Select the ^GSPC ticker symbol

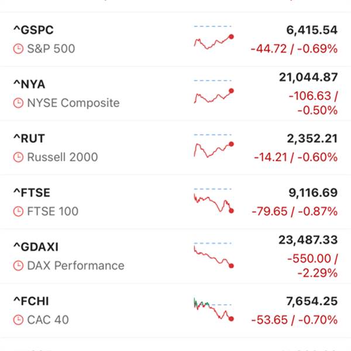pos(33,30)
